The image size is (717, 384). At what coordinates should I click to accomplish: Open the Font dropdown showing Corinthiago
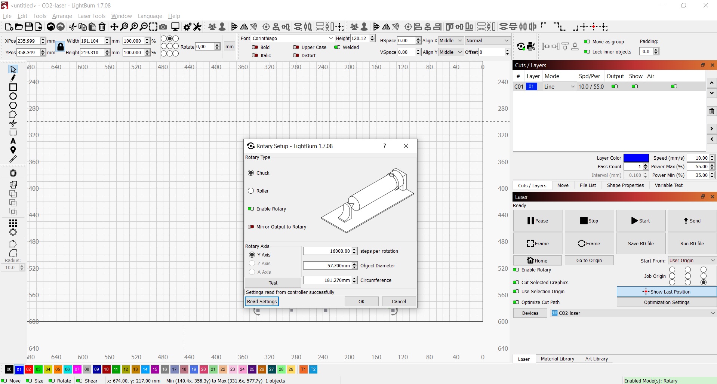click(293, 38)
